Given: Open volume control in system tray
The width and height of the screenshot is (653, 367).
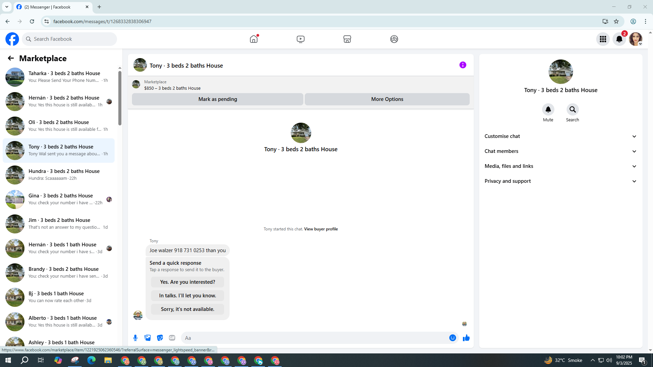Looking at the screenshot, I should coord(609,360).
